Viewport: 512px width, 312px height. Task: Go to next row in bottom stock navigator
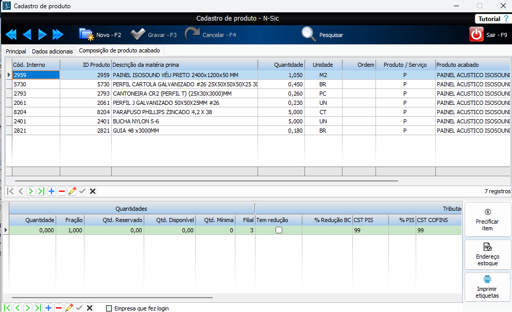[x=28, y=308]
